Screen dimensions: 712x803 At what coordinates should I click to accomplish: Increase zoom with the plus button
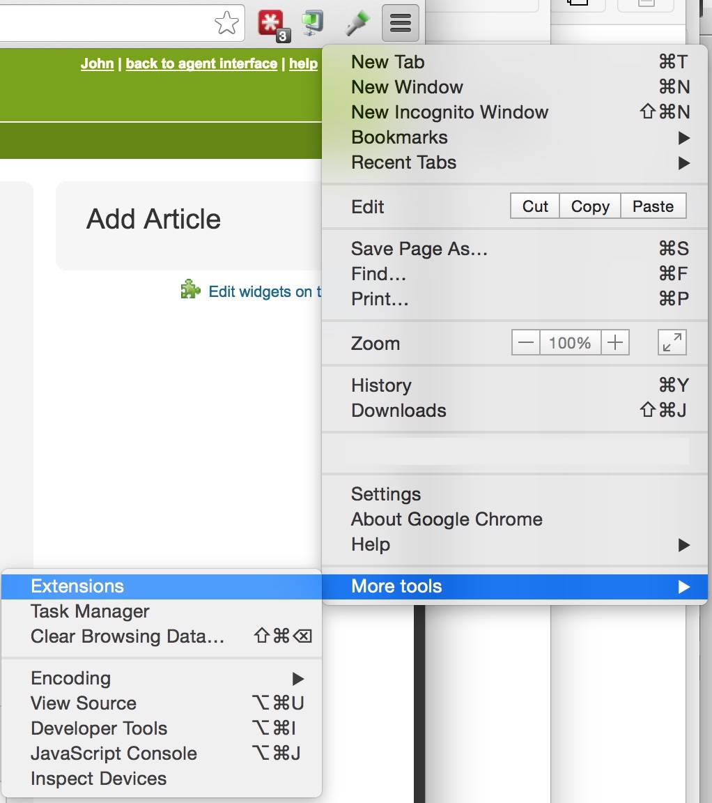click(614, 343)
